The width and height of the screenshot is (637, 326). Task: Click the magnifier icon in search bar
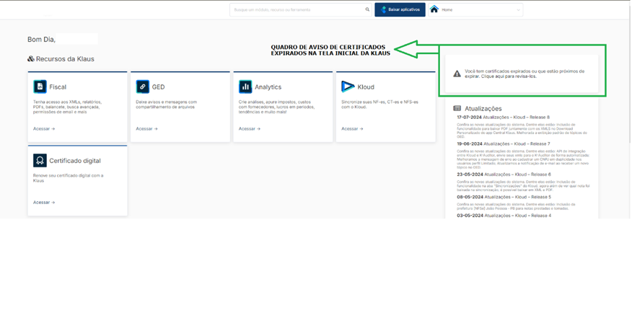tap(367, 10)
